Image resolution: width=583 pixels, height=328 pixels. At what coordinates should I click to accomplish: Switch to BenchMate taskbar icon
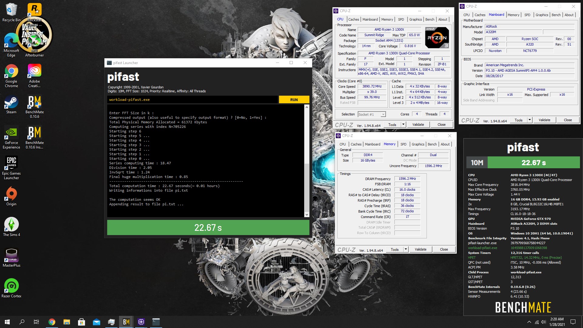(x=126, y=322)
